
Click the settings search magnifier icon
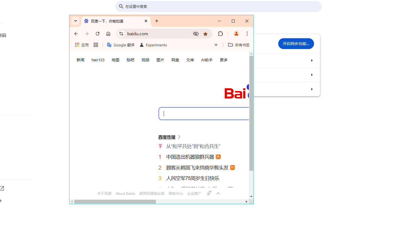click(x=121, y=7)
